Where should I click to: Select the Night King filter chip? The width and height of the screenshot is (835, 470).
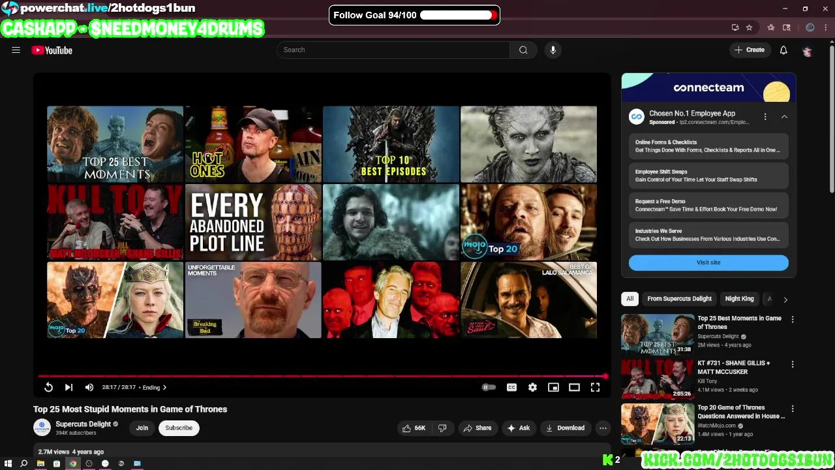(739, 299)
